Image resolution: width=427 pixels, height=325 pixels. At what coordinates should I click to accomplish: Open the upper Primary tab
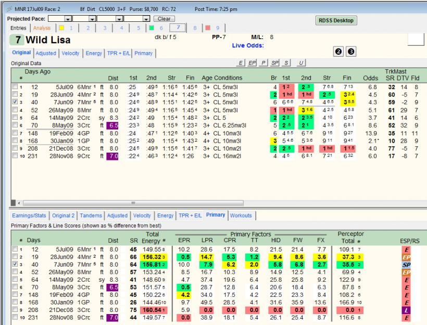click(x=143, y=54)
